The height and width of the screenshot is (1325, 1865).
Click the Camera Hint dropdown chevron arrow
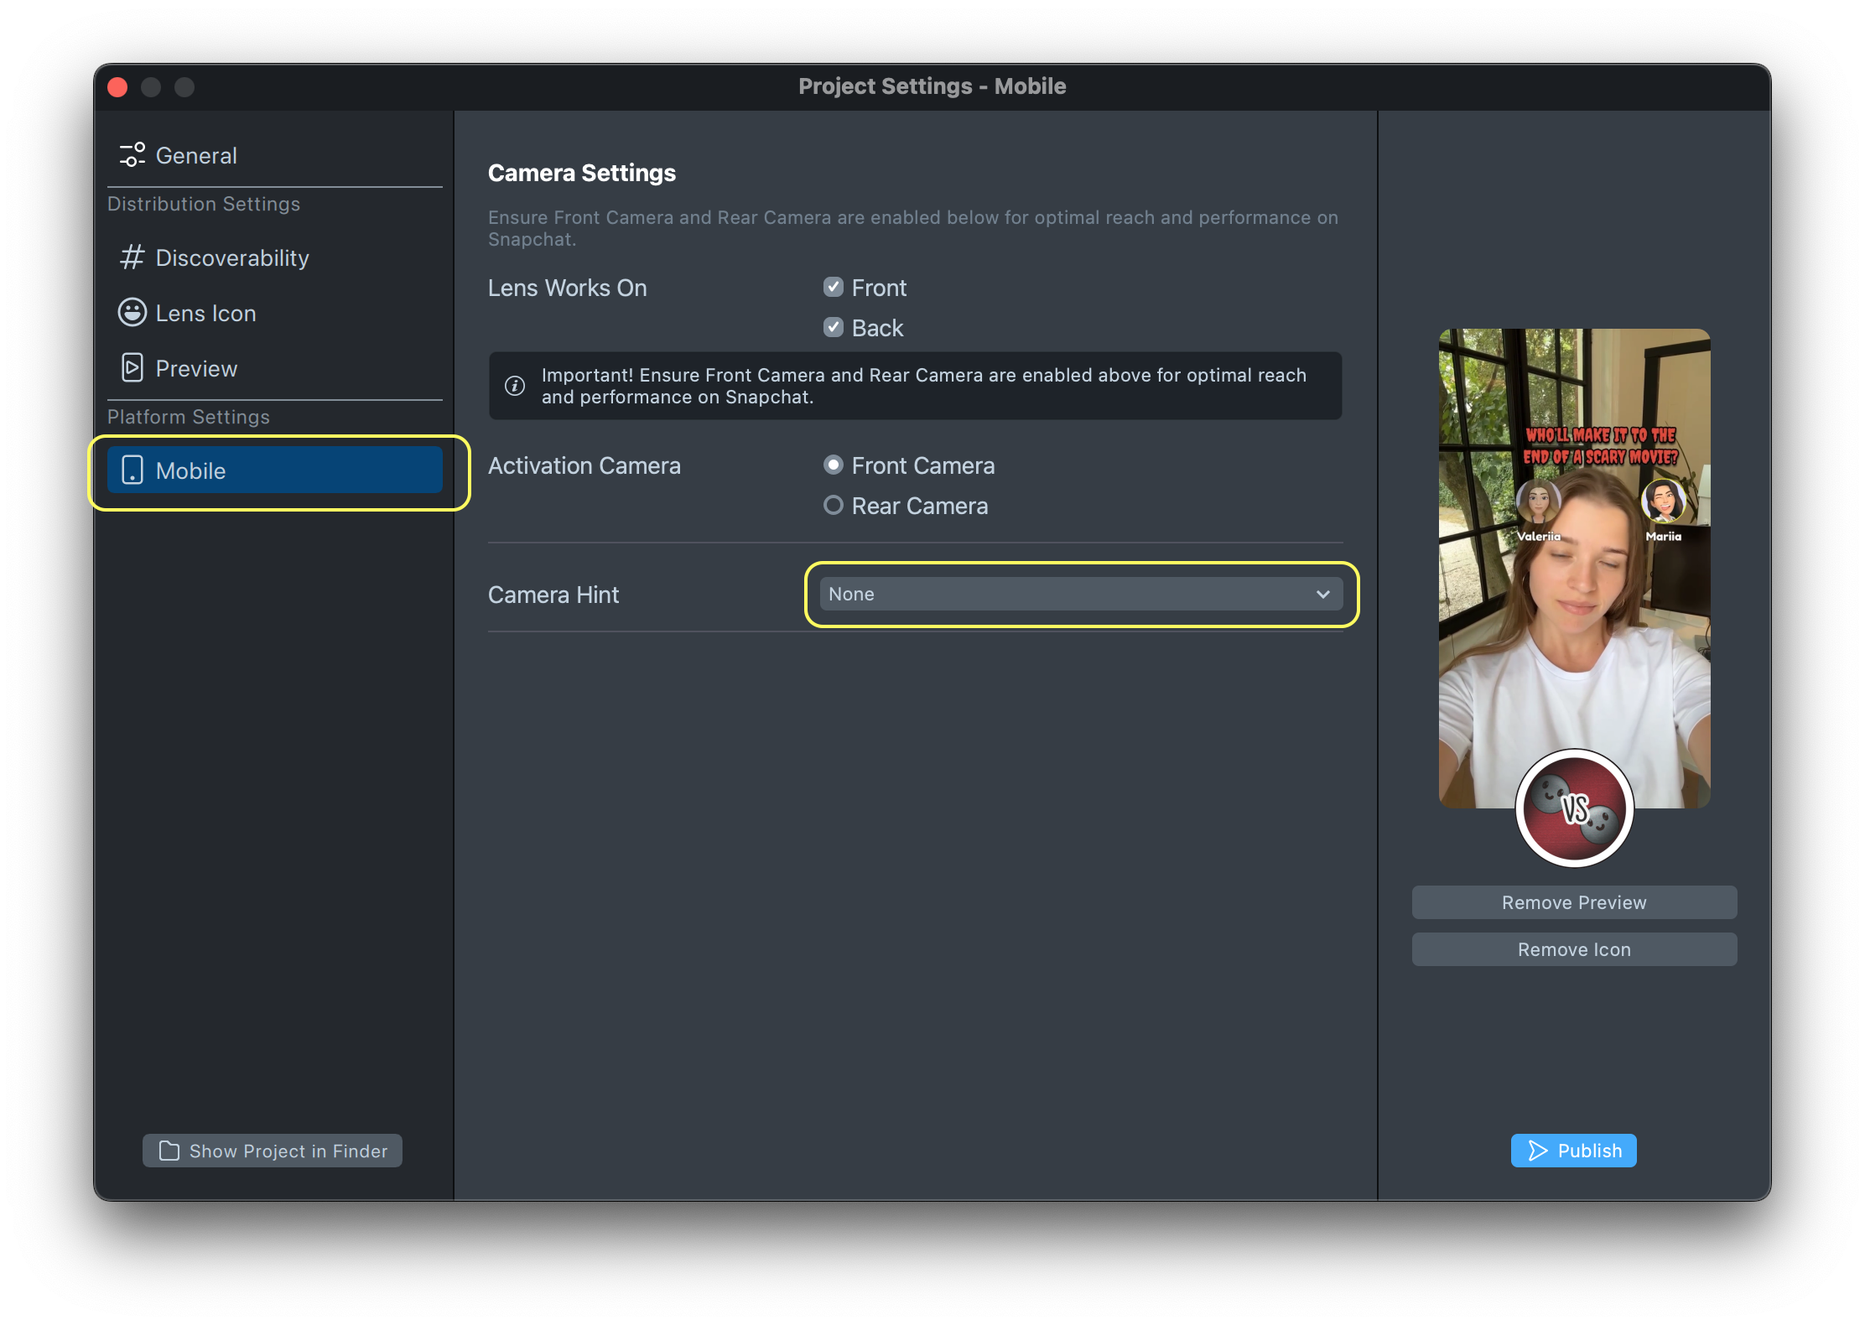[1322, 594]
